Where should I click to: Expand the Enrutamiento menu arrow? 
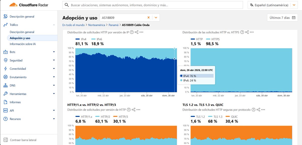click(54, 77)
